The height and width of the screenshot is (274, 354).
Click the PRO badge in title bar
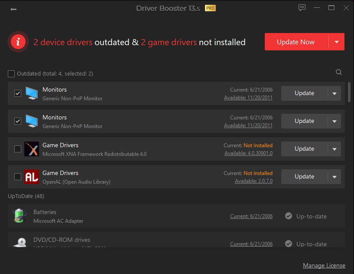pyautogui.click(x=210, y=8)
